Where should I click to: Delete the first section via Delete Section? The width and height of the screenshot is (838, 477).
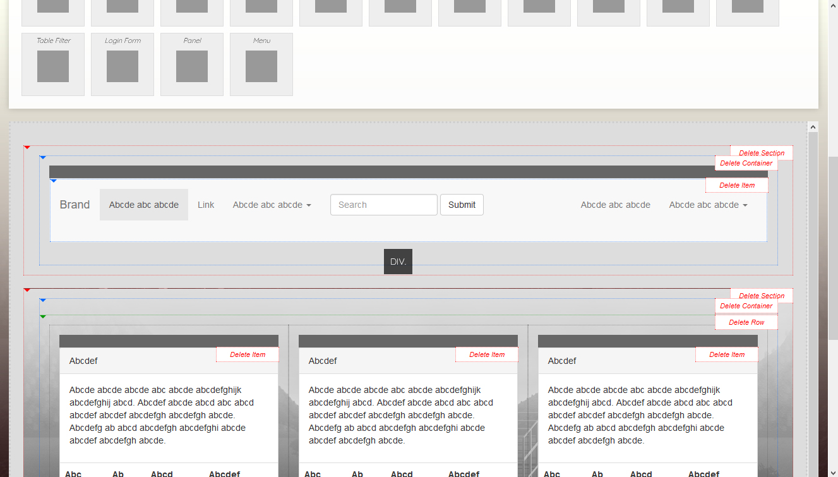click(762, 153)
